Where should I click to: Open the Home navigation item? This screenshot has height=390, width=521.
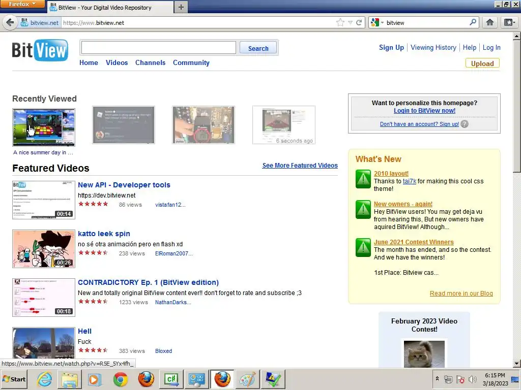point(89,62)
